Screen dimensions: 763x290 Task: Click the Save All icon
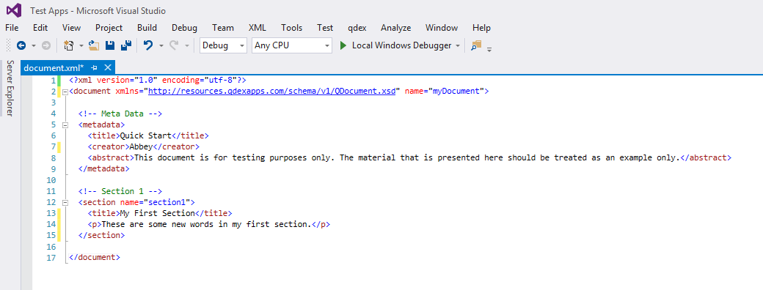126,45
